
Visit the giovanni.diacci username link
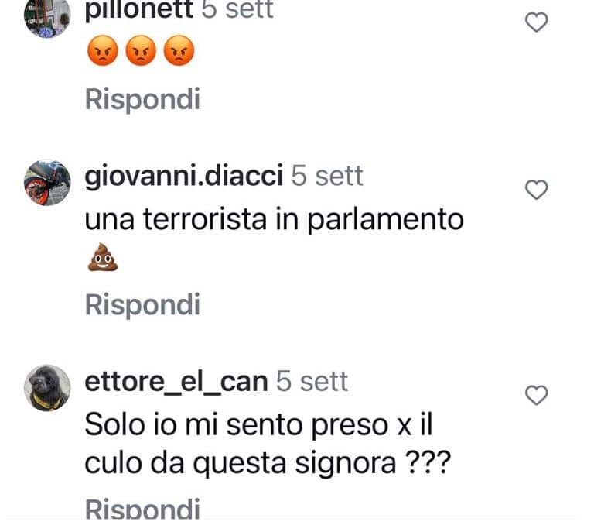tap(184, 176)
